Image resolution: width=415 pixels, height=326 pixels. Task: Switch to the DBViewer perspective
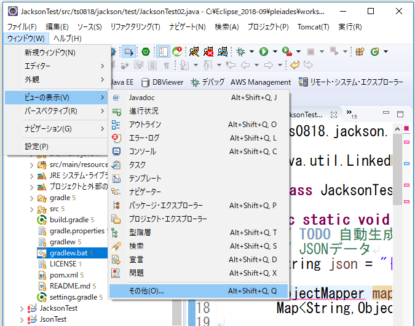click(162, 82)
